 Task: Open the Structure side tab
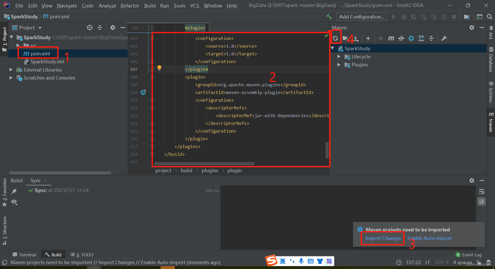point(4,230)
